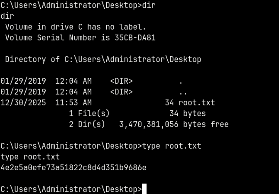Click the echoed 'dir' on second line
279x194 pixels.
(x=7, y=16)
